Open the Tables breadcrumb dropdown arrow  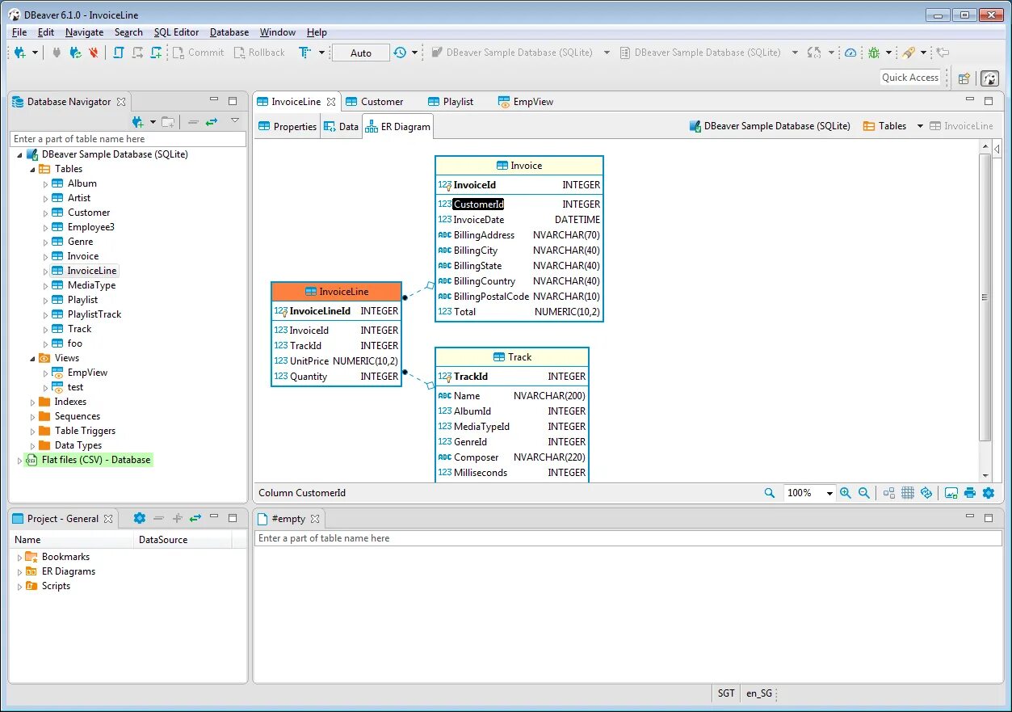(920, 126)
